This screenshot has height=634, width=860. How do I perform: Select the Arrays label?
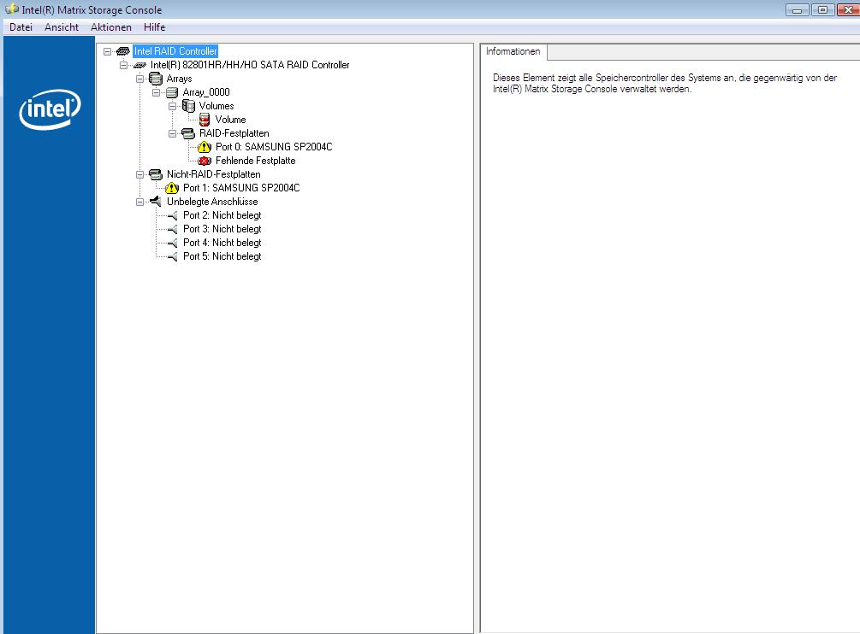point(180,79)
